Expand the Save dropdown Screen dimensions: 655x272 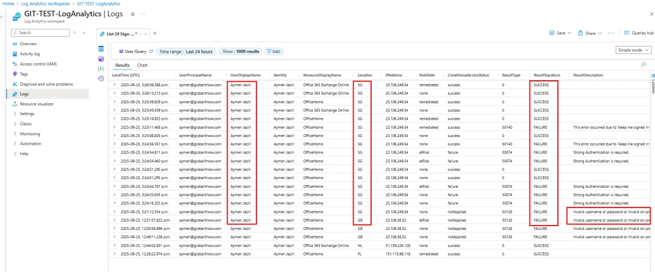(x=560, y=33)
